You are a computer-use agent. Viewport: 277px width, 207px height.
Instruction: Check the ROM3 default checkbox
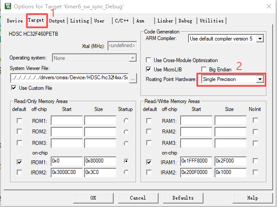19,143
